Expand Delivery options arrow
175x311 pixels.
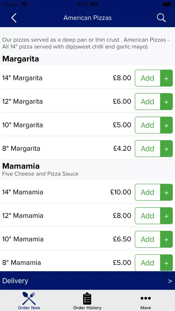click(170, 281)
